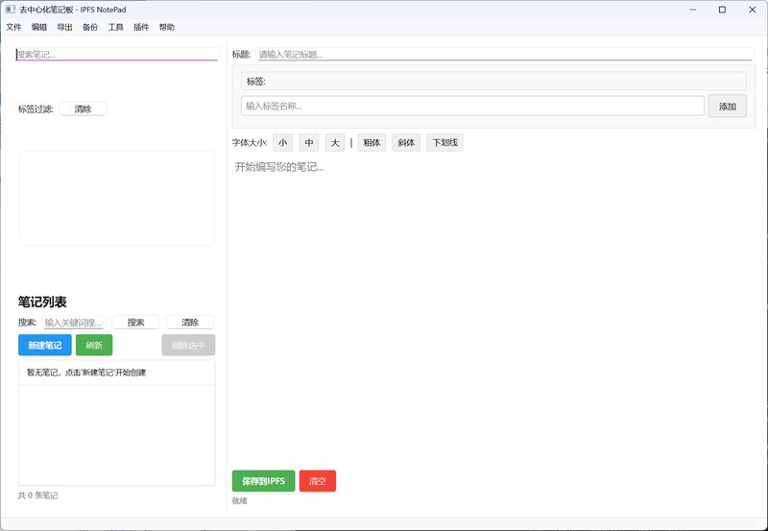
Task: Focus the note title input field
Action: click(505, 55)
